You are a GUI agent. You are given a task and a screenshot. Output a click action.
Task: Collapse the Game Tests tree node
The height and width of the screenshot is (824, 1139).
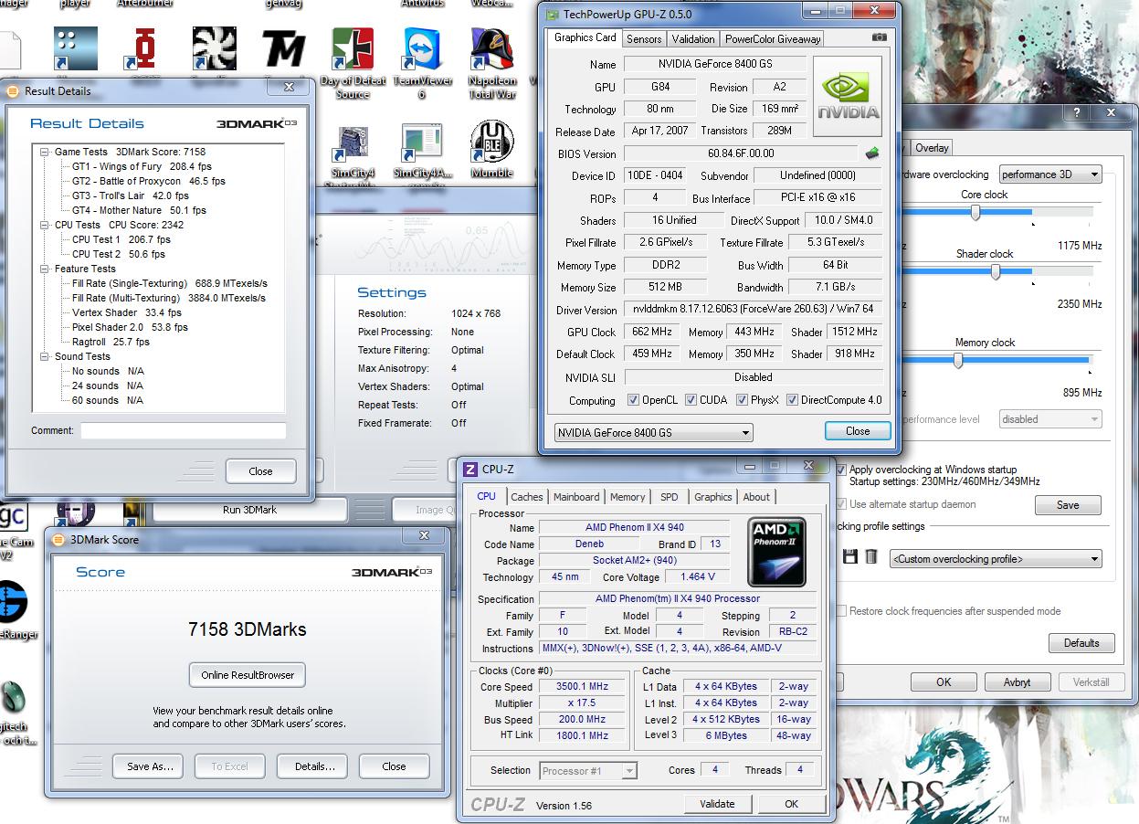point(45,152)
